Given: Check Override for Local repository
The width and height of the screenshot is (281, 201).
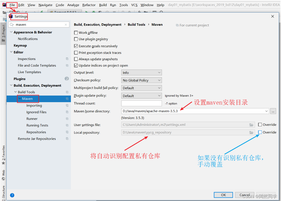Looking at the screenshot, I should [260, 132].
